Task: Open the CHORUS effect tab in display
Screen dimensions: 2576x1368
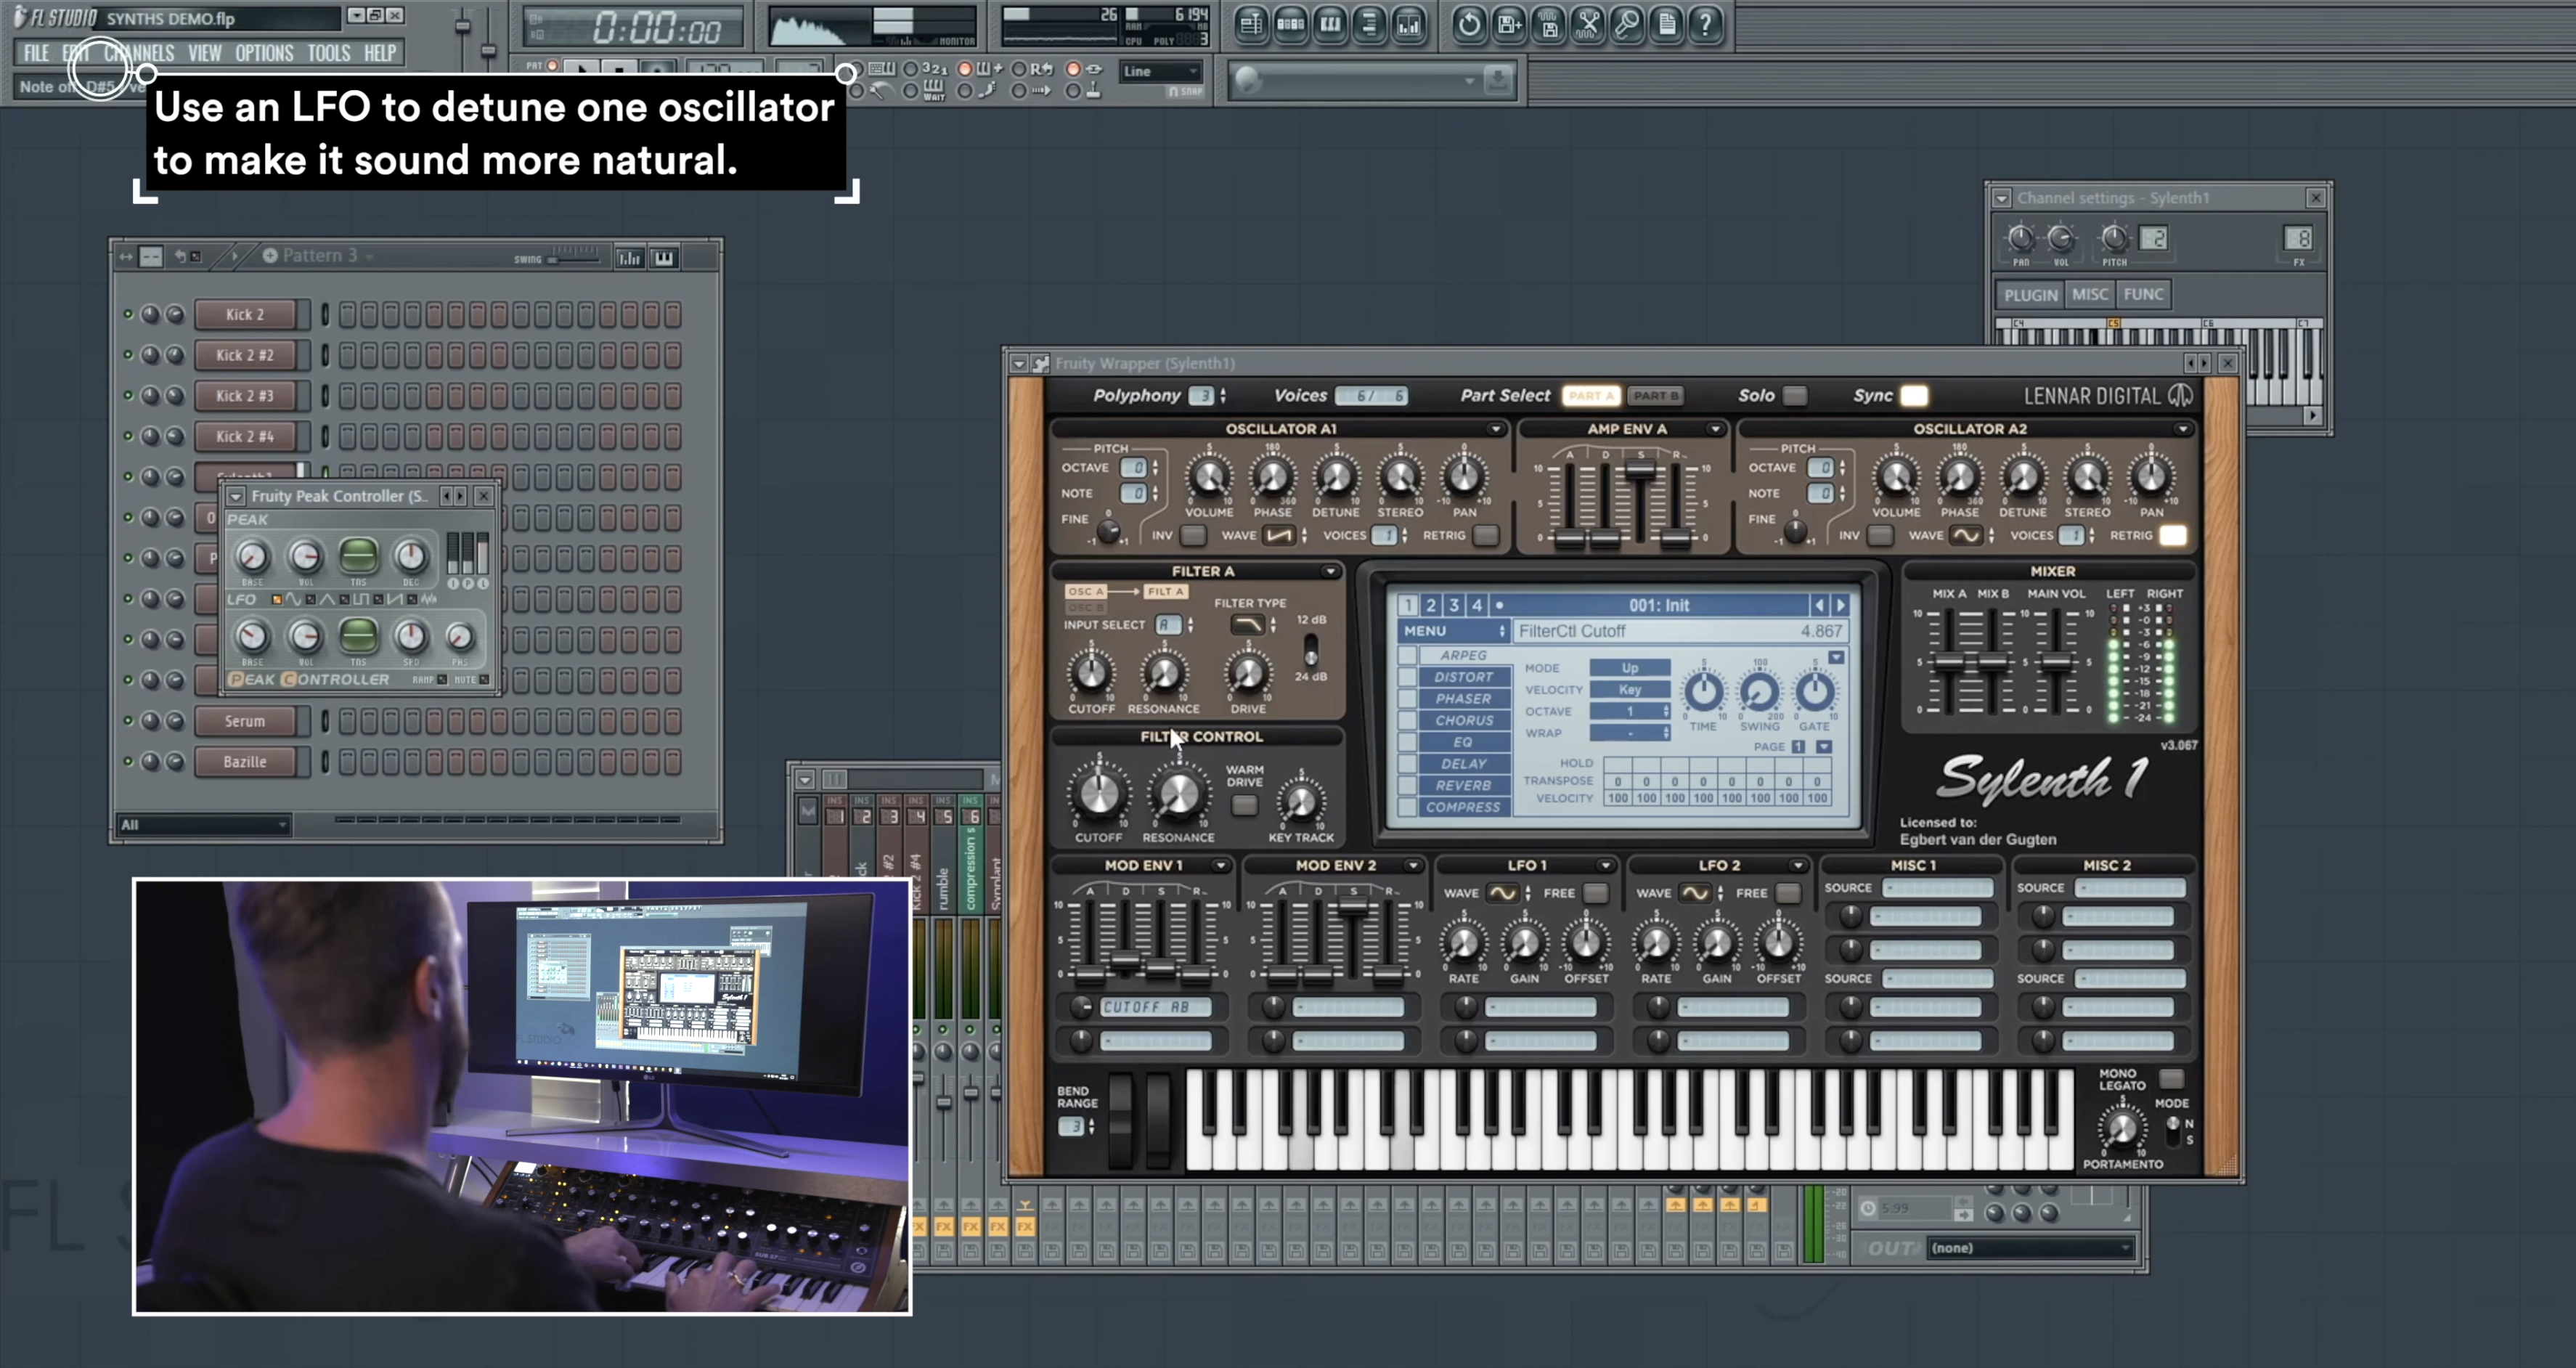Action: click(1464, 720)
